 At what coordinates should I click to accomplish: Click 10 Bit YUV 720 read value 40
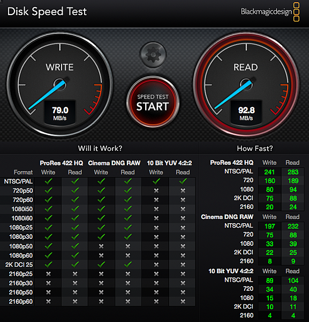[293, 289]
